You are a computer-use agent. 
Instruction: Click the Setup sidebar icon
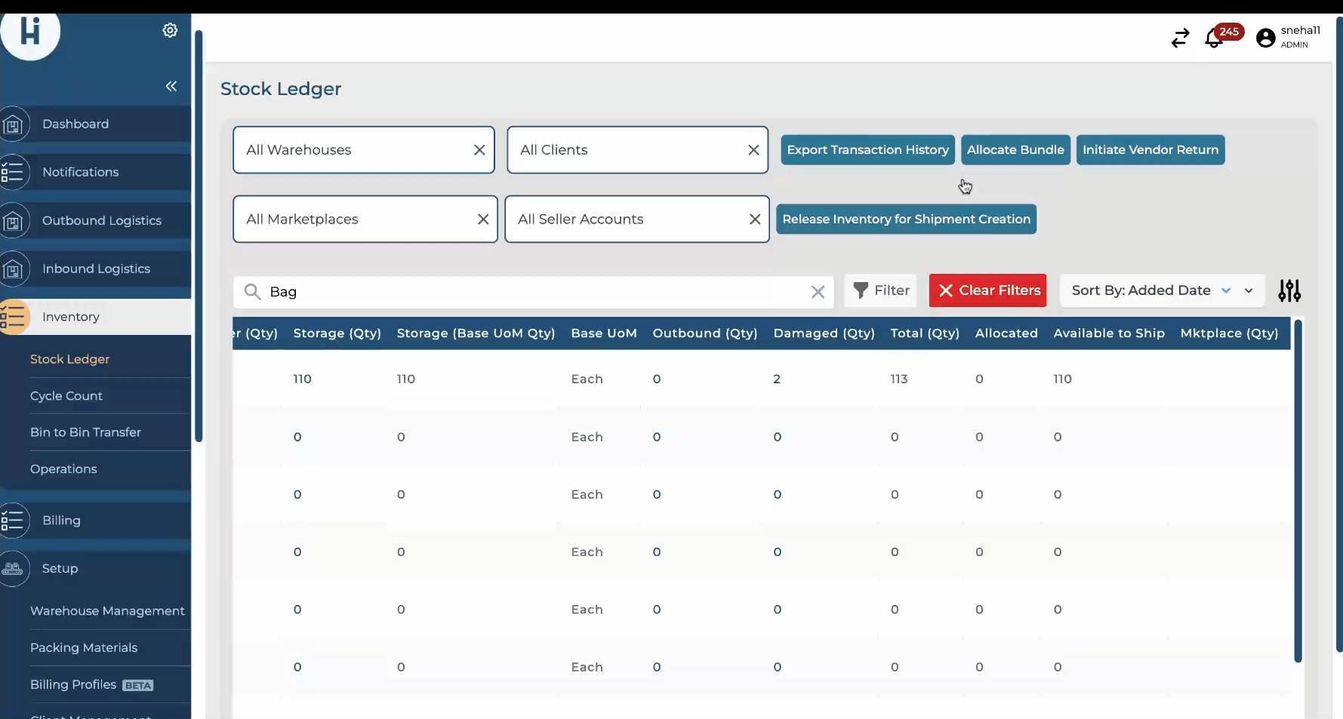point(14,569)
